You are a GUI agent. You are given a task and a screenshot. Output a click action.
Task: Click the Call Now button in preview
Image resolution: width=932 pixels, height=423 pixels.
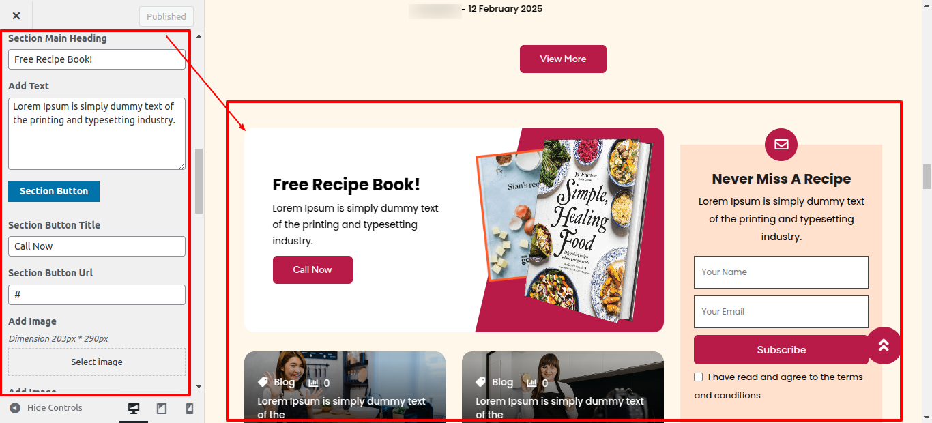point(312,269)
